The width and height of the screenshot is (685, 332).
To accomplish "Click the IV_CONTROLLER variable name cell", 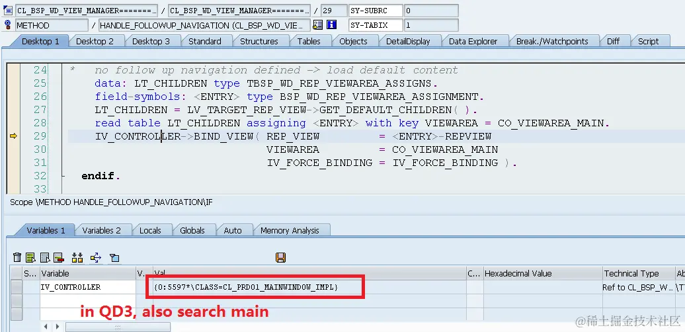I will pyautogui.click(x=88, y=287).
